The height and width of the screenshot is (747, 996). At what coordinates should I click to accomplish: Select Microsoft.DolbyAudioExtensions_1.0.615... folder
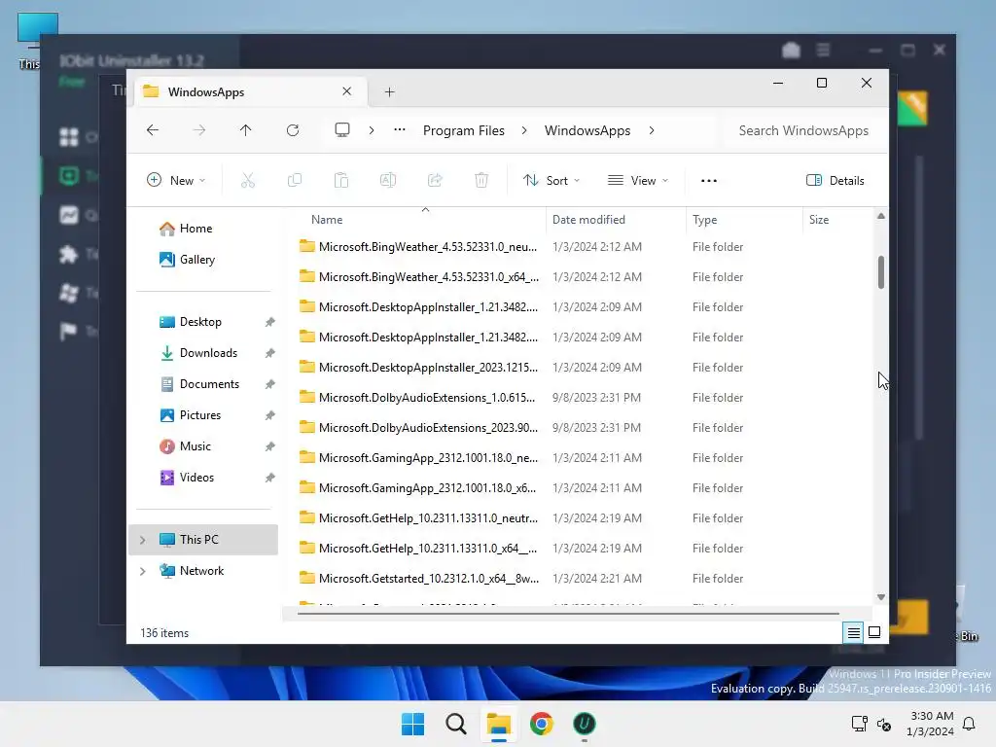tap(419, 398)
